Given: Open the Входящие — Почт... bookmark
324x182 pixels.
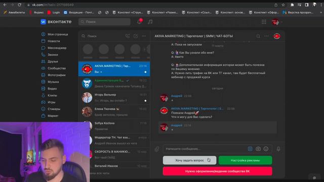Looking at the screenshot, I should pyautogui.click(x=79, y=12).
